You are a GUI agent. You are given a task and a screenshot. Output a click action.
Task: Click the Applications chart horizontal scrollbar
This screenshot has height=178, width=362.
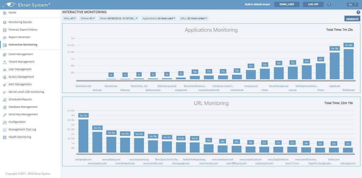(216, 81)
